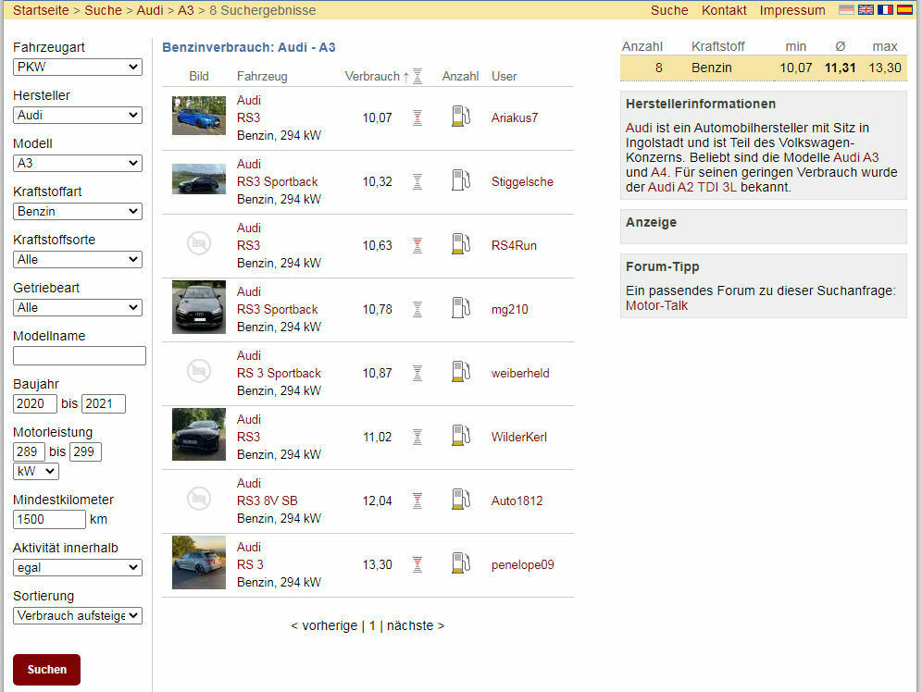Open the blue Audi RS3 thumbnail of Ariakus7
This screenshot has width=922, height=692.
point(198,117)
